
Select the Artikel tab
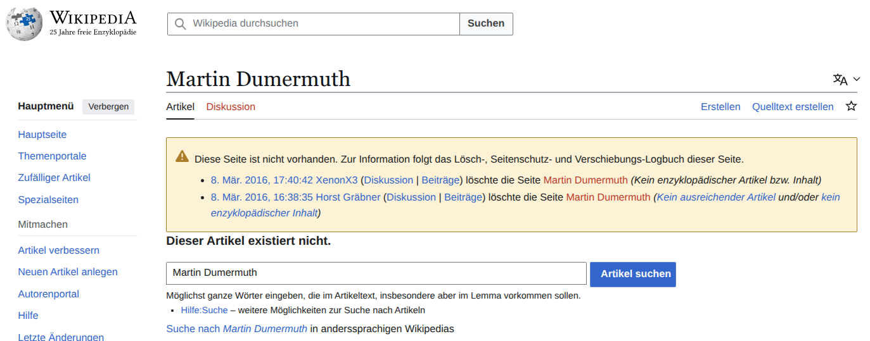point(180,106)
